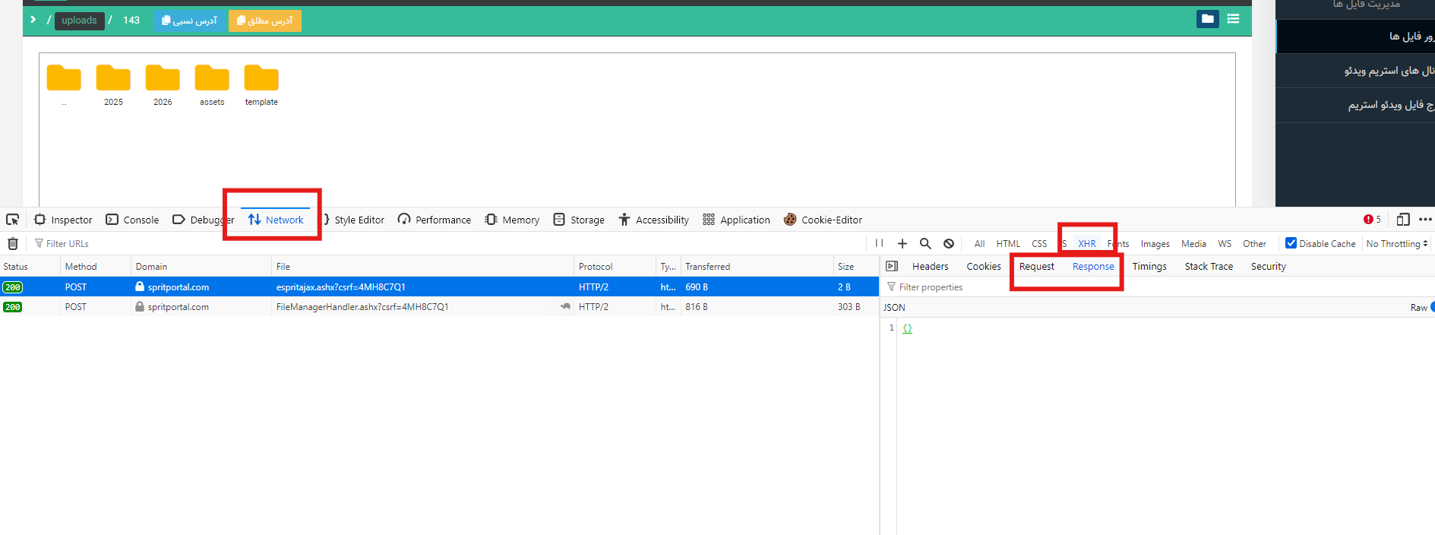Image resolution: width=1435 pixels, height=535 pixels.
Task: Toggle responsive design mode icon
Action: click(1403, 220)
